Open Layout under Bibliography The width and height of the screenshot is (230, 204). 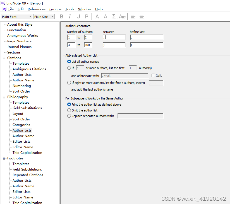click(x=18, y=114)
